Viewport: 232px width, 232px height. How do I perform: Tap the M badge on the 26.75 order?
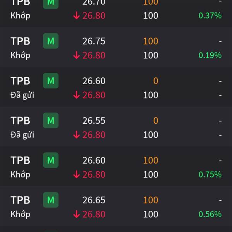pyautogui.click(x=51, y=41)
